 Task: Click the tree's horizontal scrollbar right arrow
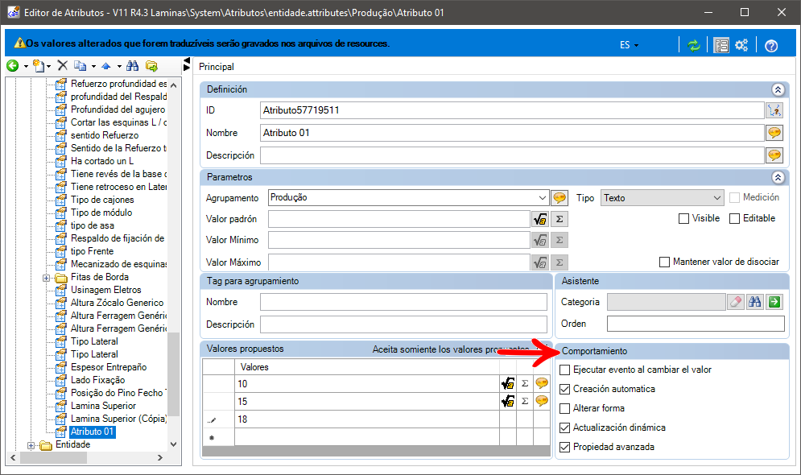coord(160,457)
